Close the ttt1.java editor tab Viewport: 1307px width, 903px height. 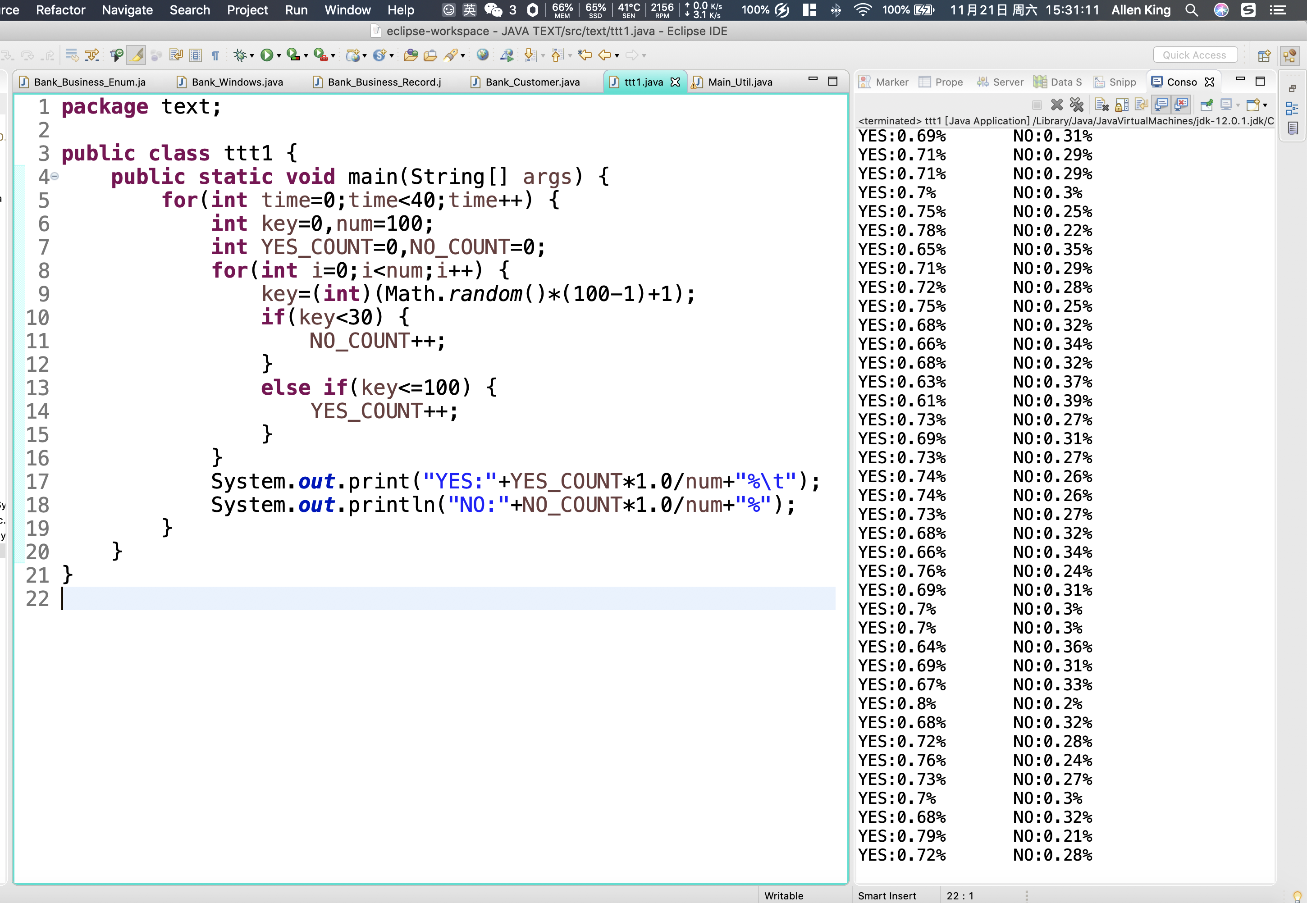point(675,82)
